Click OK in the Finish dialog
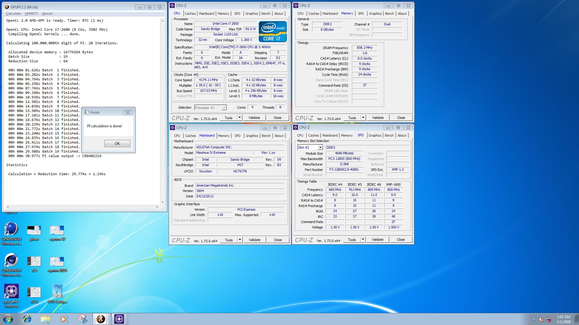Image resolution: width=579 pixels, height=325 pixels. [x=117, y=144]
